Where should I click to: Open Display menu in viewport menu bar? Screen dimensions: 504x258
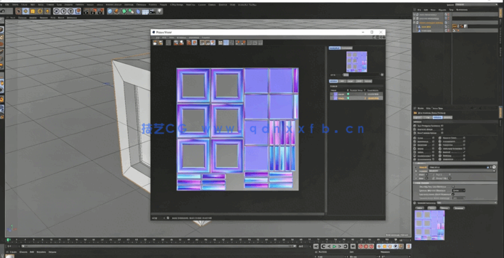[33, 18]
